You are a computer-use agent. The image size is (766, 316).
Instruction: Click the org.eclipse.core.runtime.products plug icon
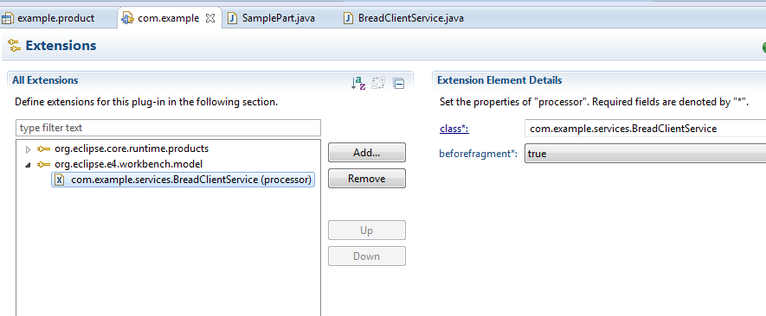(44, 149)
